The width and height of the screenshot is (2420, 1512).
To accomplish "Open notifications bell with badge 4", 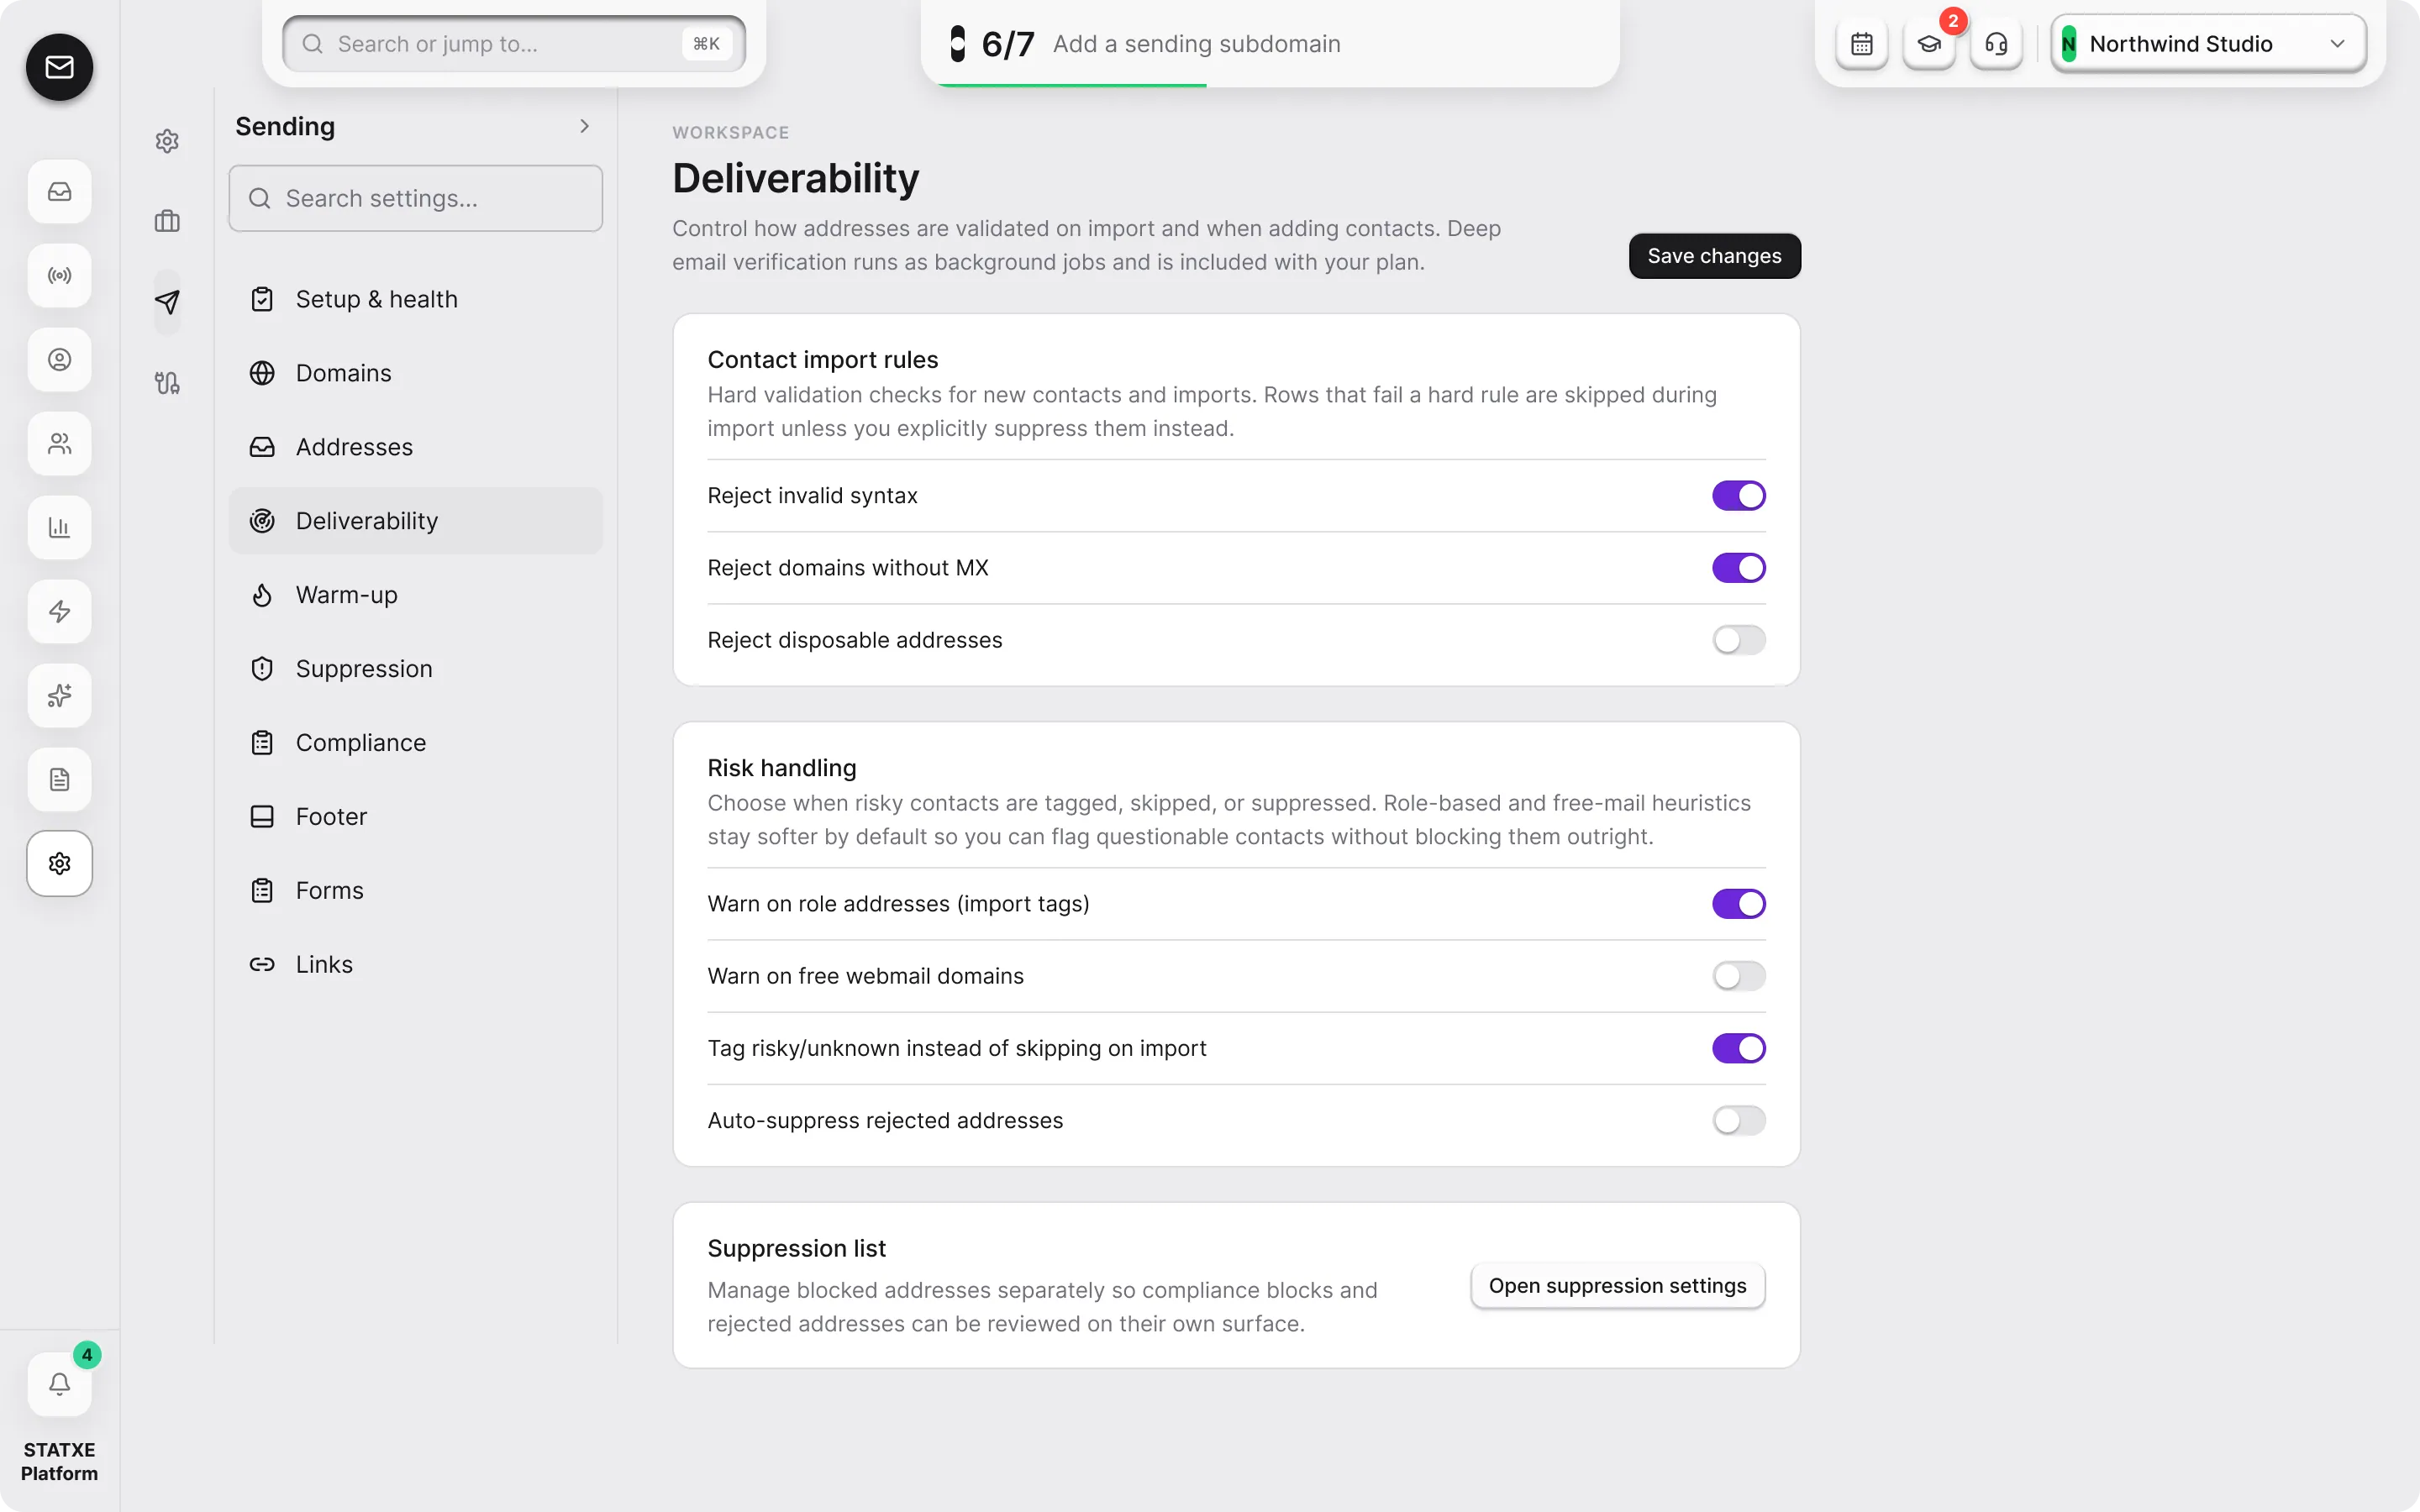I will [59, 1384].
